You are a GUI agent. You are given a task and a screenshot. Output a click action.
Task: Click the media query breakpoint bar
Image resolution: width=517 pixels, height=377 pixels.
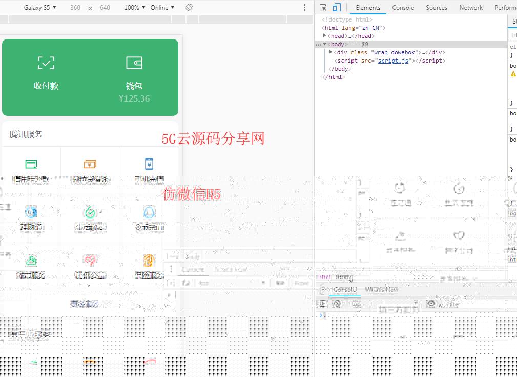click(156, 19)
